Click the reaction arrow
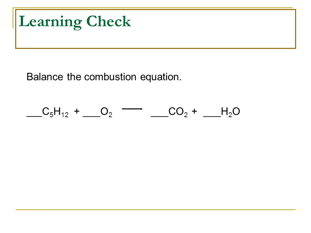 pos(132,109)
